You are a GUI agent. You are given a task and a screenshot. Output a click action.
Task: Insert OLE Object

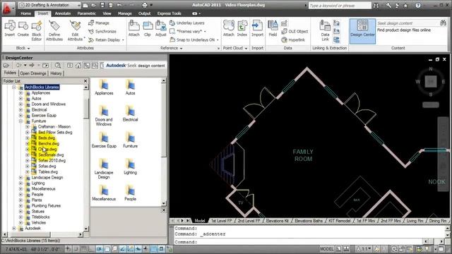click(x=295, y=31)
